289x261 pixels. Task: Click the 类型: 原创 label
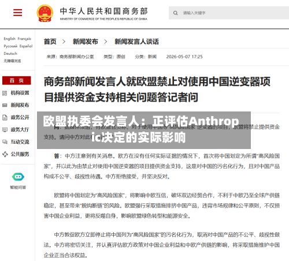coord(114,57)
